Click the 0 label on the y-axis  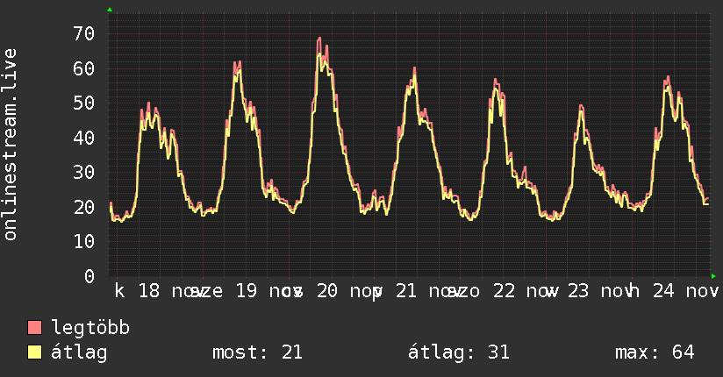89,276
